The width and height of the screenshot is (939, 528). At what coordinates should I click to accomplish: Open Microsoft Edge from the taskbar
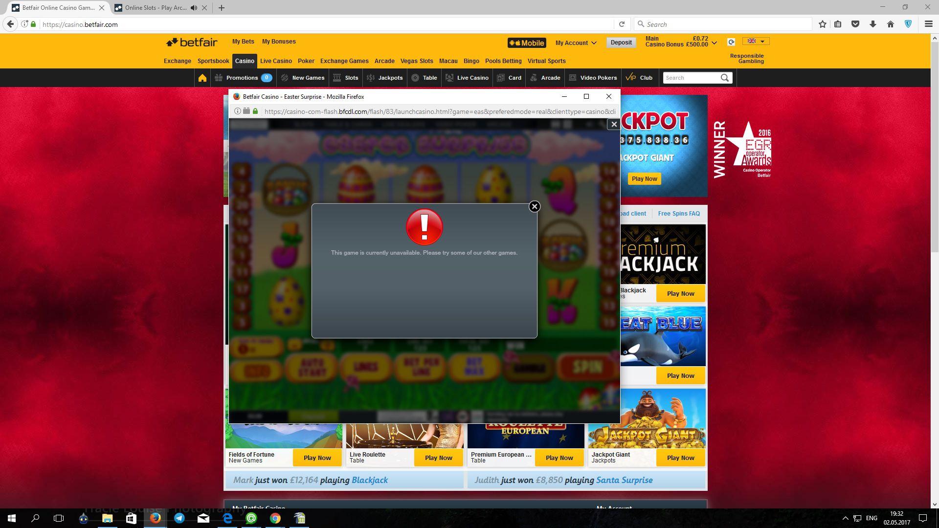pyautogui.click(x=227, y=518)
